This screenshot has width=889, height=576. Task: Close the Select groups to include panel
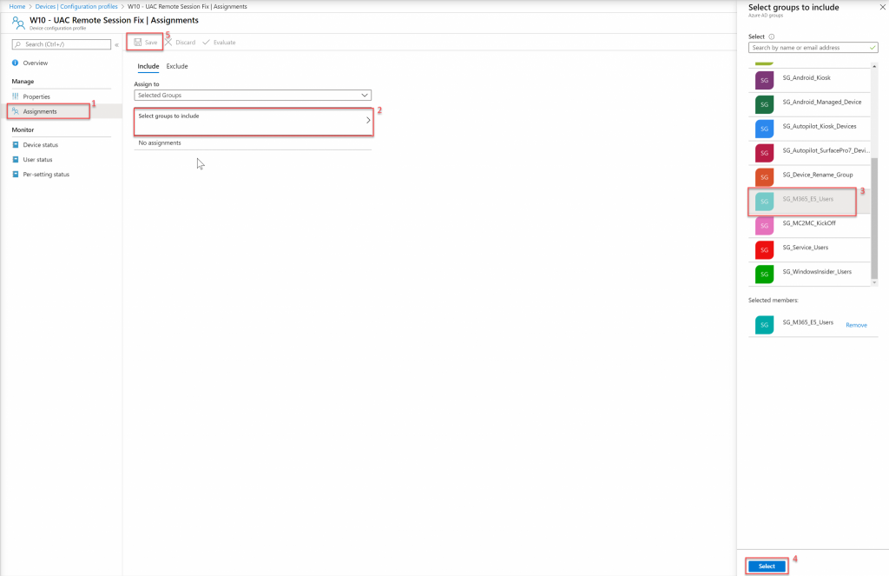pos(881,8)
